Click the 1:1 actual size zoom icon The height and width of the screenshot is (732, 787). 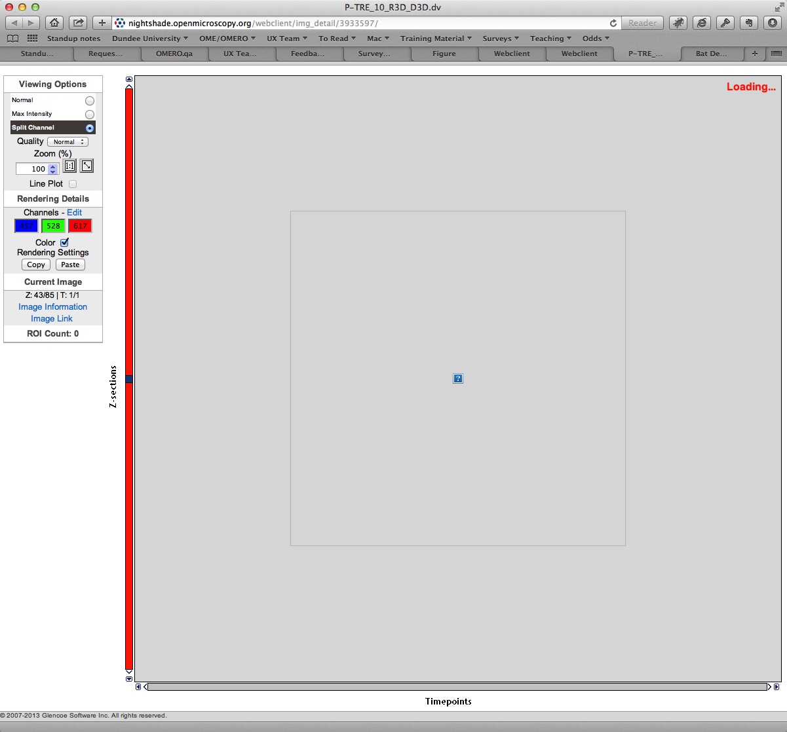(69, 166)
